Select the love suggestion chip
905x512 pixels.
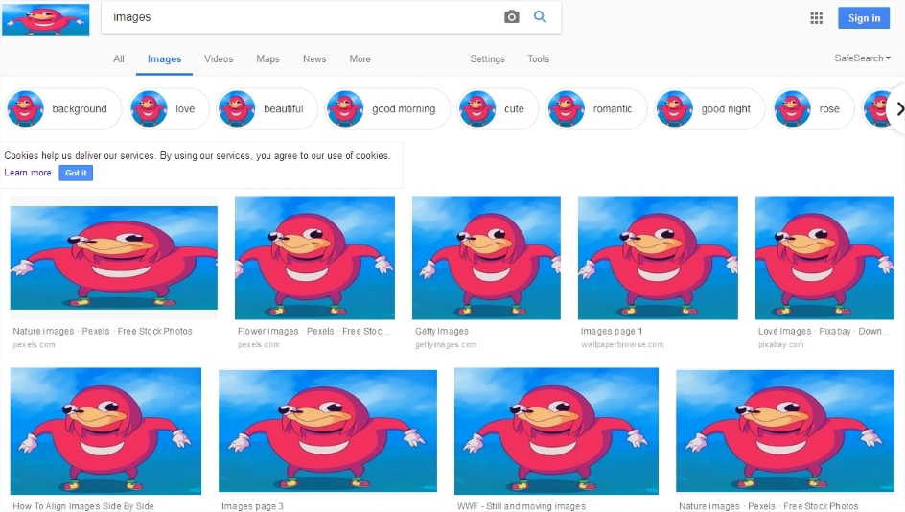169,108
